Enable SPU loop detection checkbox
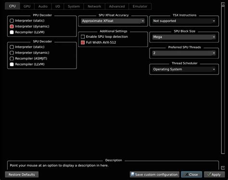 tap(104, 36)
